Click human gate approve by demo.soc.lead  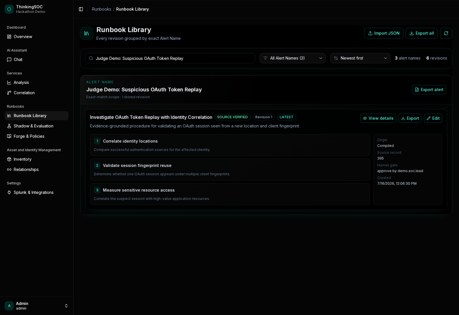point(400,171)
